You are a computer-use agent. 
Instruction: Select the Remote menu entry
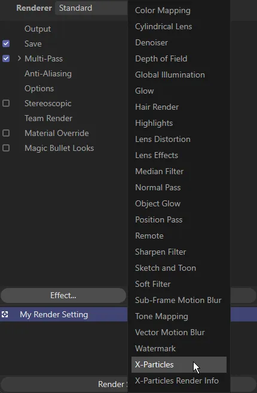pos(179,236)
